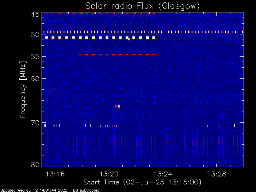Click the 13:24 time tick label
This screenshot has width=256, height=192.
click(163, 174)
